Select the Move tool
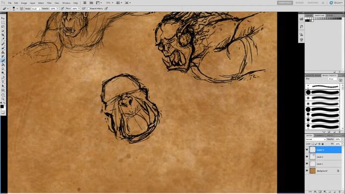The image size is (345, 194). coord(3,18)
